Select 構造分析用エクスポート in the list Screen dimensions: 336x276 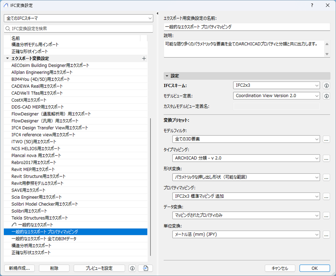[75, 246]
